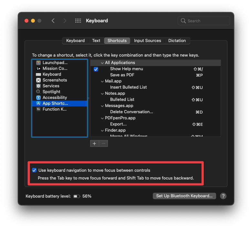Viewport: 252px width, 229px height.
Task: Select the Launchpad & Dock category icon
Action: 38,63
